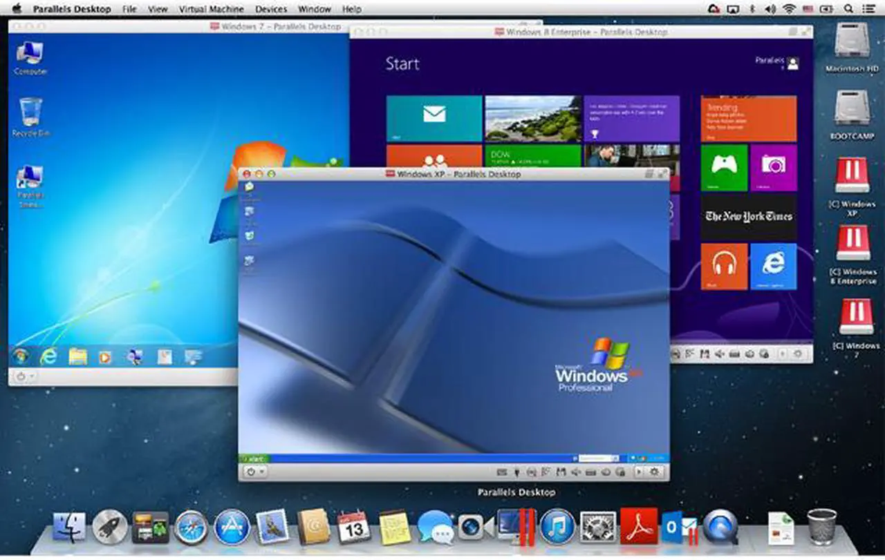Open QuickTime Player icon in the Dock
The width and height of the screenshot is (885, 560).
point(720,528)
